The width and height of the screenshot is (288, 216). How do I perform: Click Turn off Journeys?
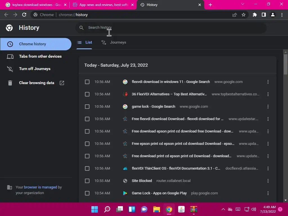point(36,69)
